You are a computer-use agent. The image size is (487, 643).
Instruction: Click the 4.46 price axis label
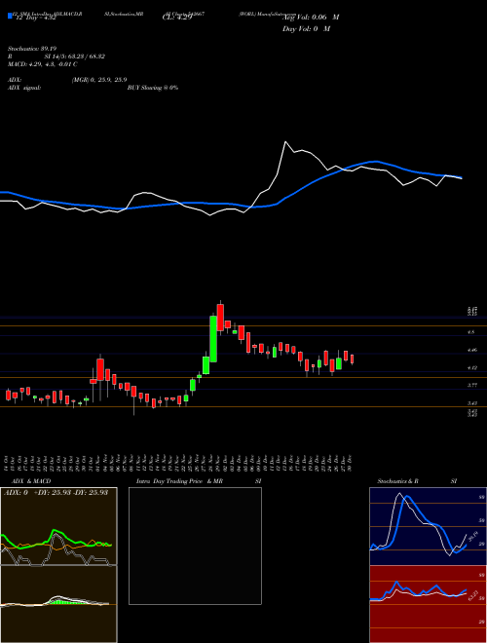pos(471,350)
